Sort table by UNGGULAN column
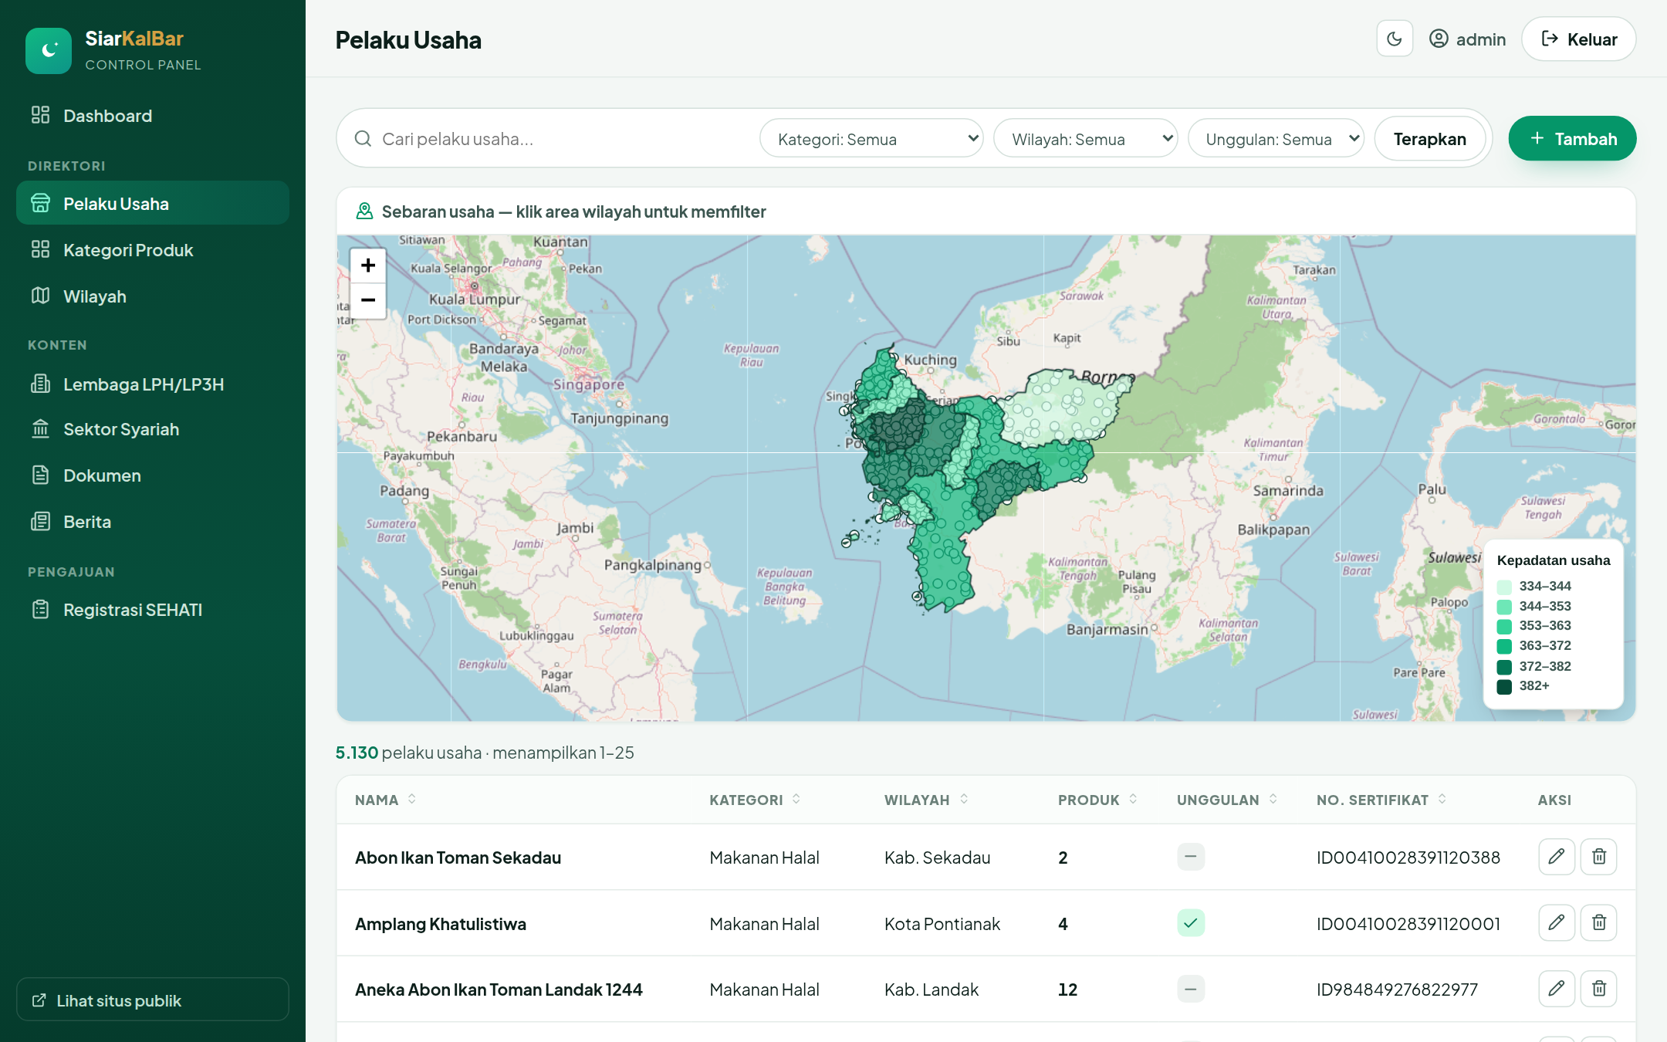This screenshot has width=1667, height=1042. coord(1228,800)
